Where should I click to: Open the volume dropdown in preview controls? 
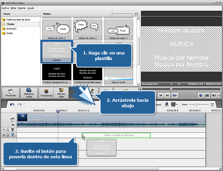[219, 95]
